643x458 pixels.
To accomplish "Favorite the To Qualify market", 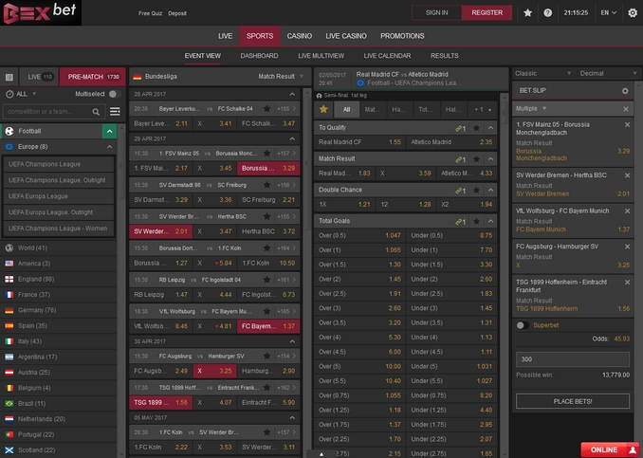I will [476, 128].
